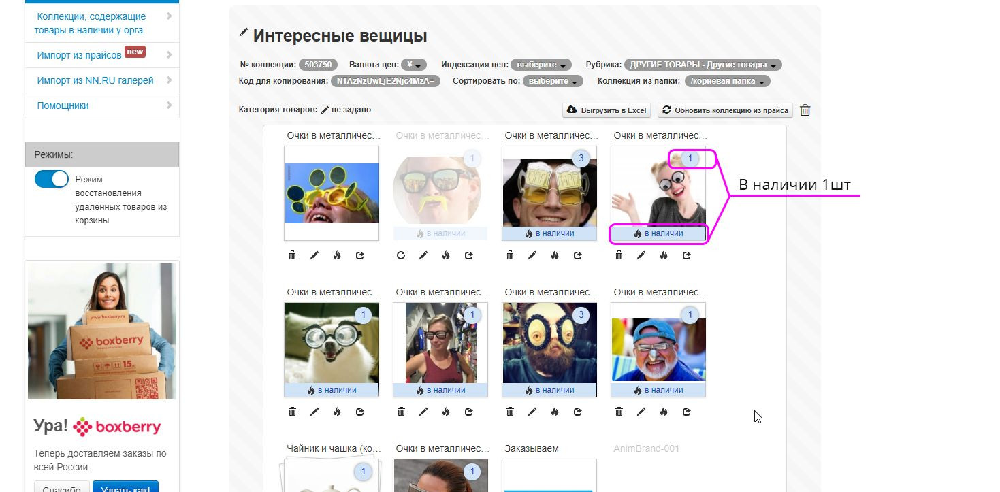Edit the bearded man glasses product

[532, 412]
